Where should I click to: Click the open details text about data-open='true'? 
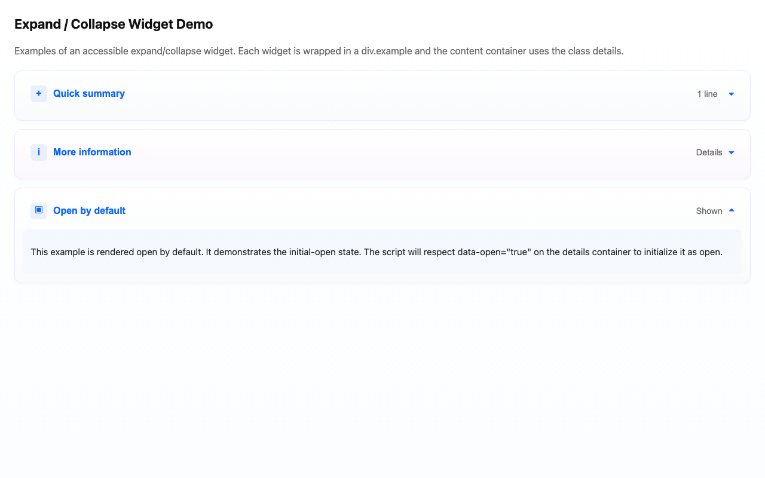point(377,252)
